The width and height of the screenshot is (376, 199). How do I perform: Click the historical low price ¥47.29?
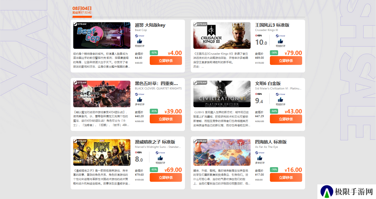pos(259,116)
